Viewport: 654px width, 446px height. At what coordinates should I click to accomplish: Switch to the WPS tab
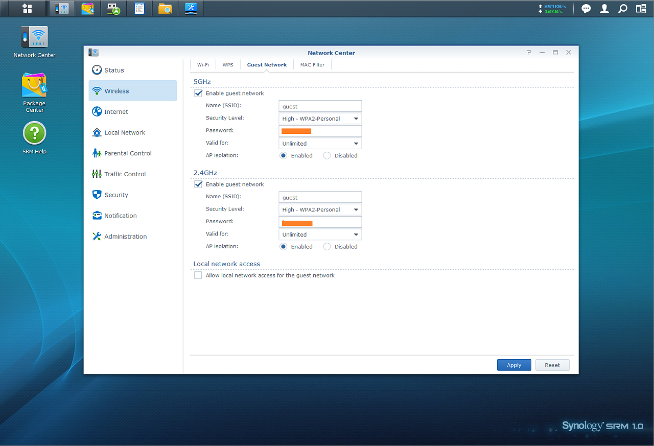point(228,65)
